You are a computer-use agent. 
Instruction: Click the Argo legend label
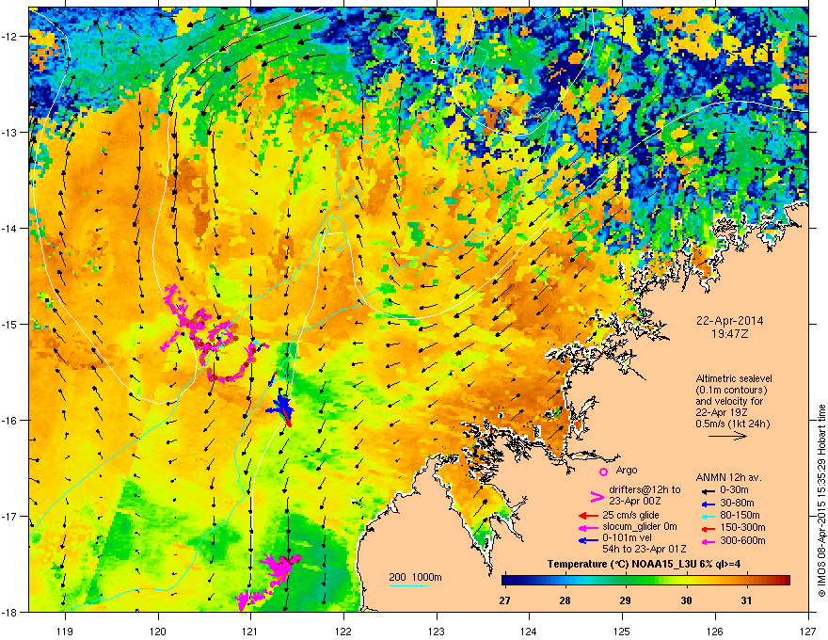pyautogui.click(x=627, y=470)
